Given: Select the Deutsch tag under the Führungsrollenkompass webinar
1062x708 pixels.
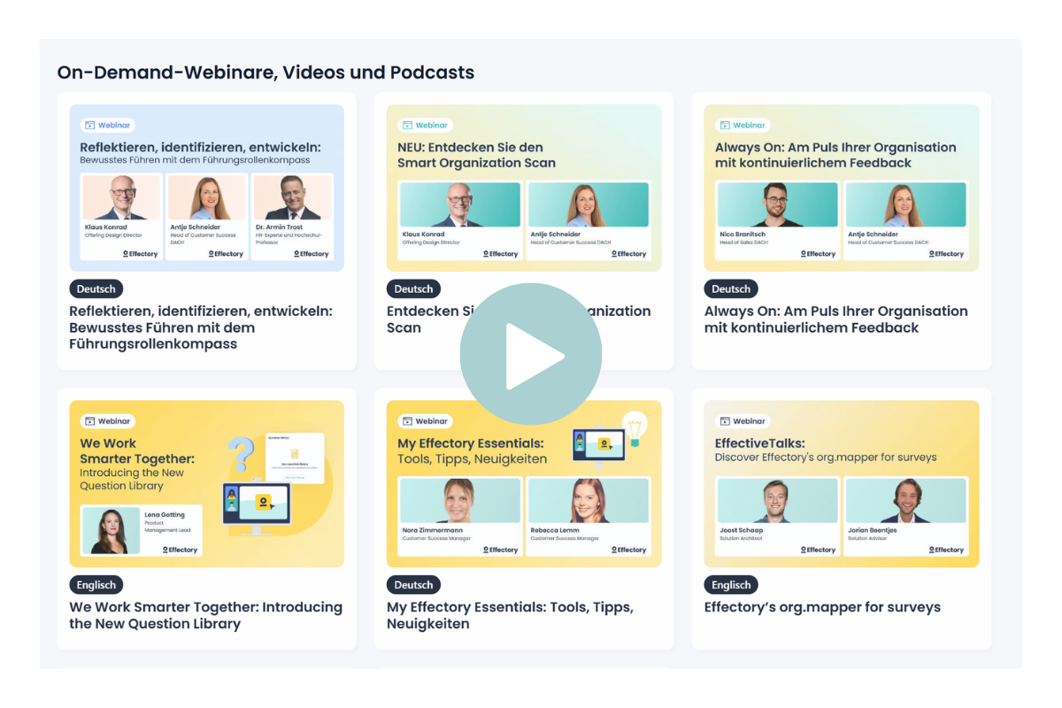Looking at the screenshot, I should 96,289.
